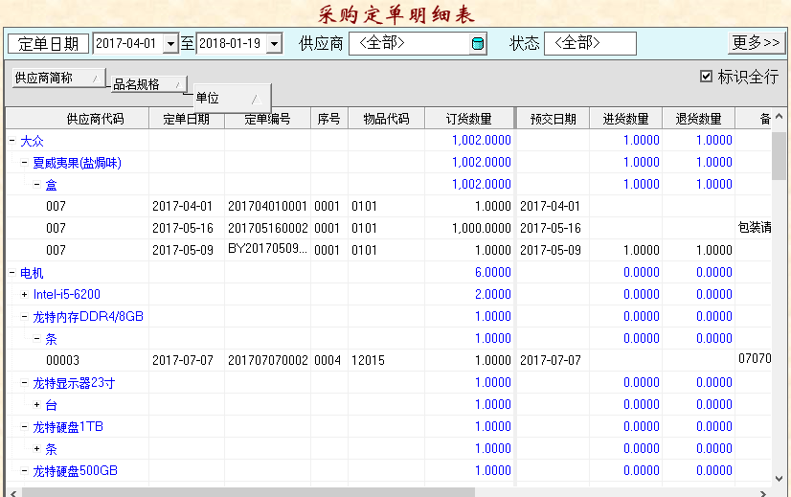Viewport: 791px width, 497px height.
Task: Click the 定单日期 button
Action: (49, 44)
